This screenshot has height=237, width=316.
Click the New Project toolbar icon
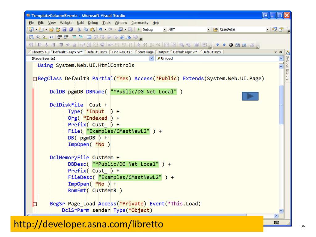tap(31, 30)
